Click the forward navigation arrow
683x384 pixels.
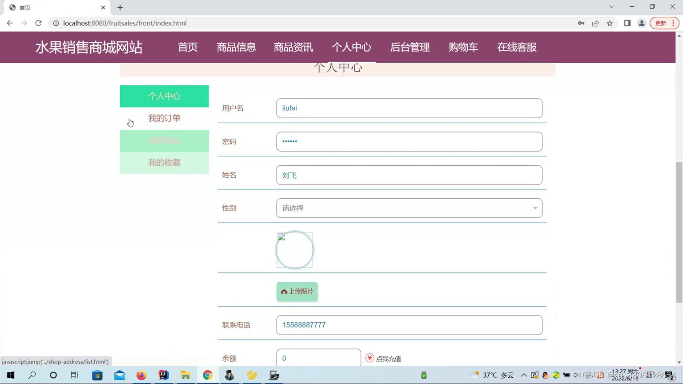24,23
